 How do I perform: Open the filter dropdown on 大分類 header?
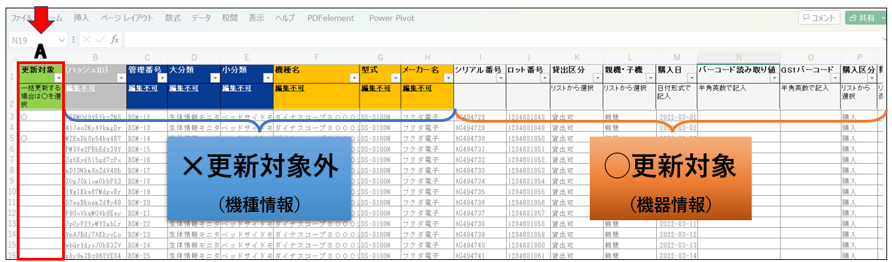[x=215, y=78]
